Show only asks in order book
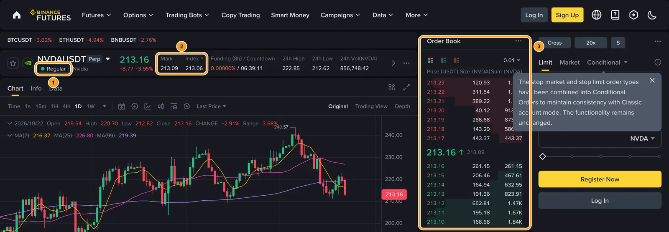Image resolution: width=669 pixels, height=232 pixels. coord(457,60)
